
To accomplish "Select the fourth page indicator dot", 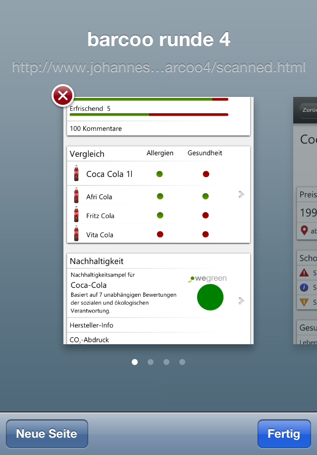I will coord(182,362).
